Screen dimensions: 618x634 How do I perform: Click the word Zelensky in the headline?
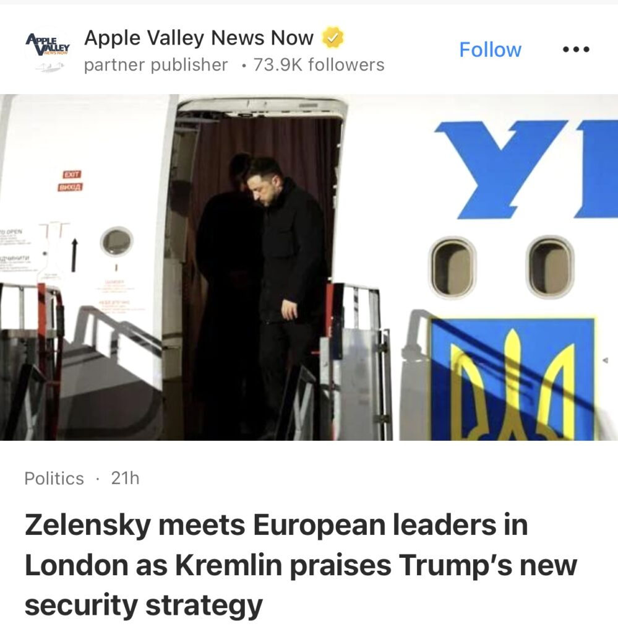click(87, 525)
